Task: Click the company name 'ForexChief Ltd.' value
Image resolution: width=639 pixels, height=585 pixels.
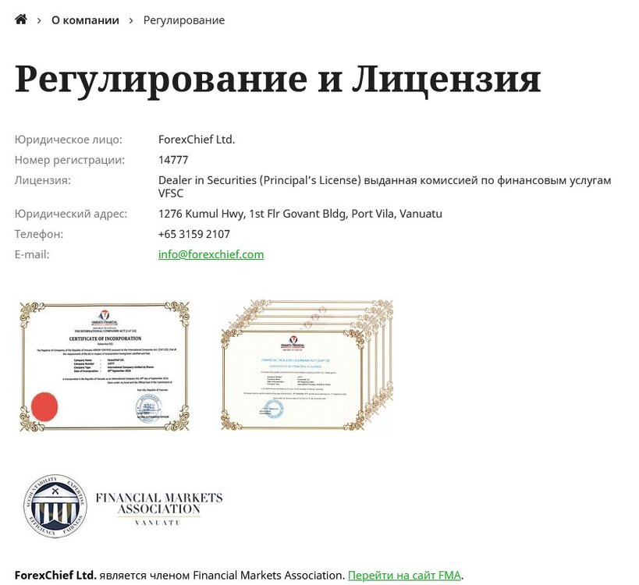Action: point(197,140)
